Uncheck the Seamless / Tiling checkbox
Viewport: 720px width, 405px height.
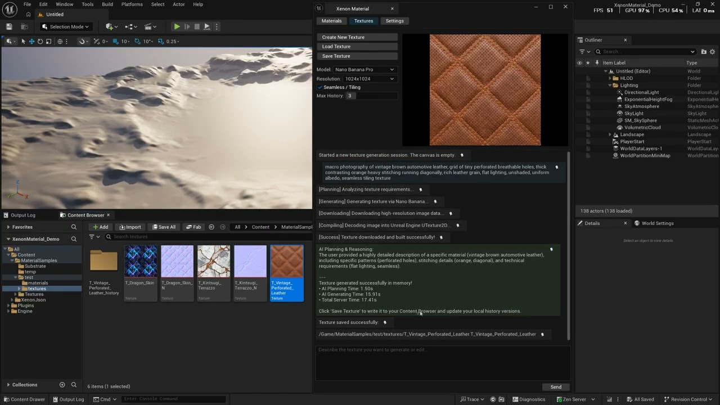click(x=320, y=87)
